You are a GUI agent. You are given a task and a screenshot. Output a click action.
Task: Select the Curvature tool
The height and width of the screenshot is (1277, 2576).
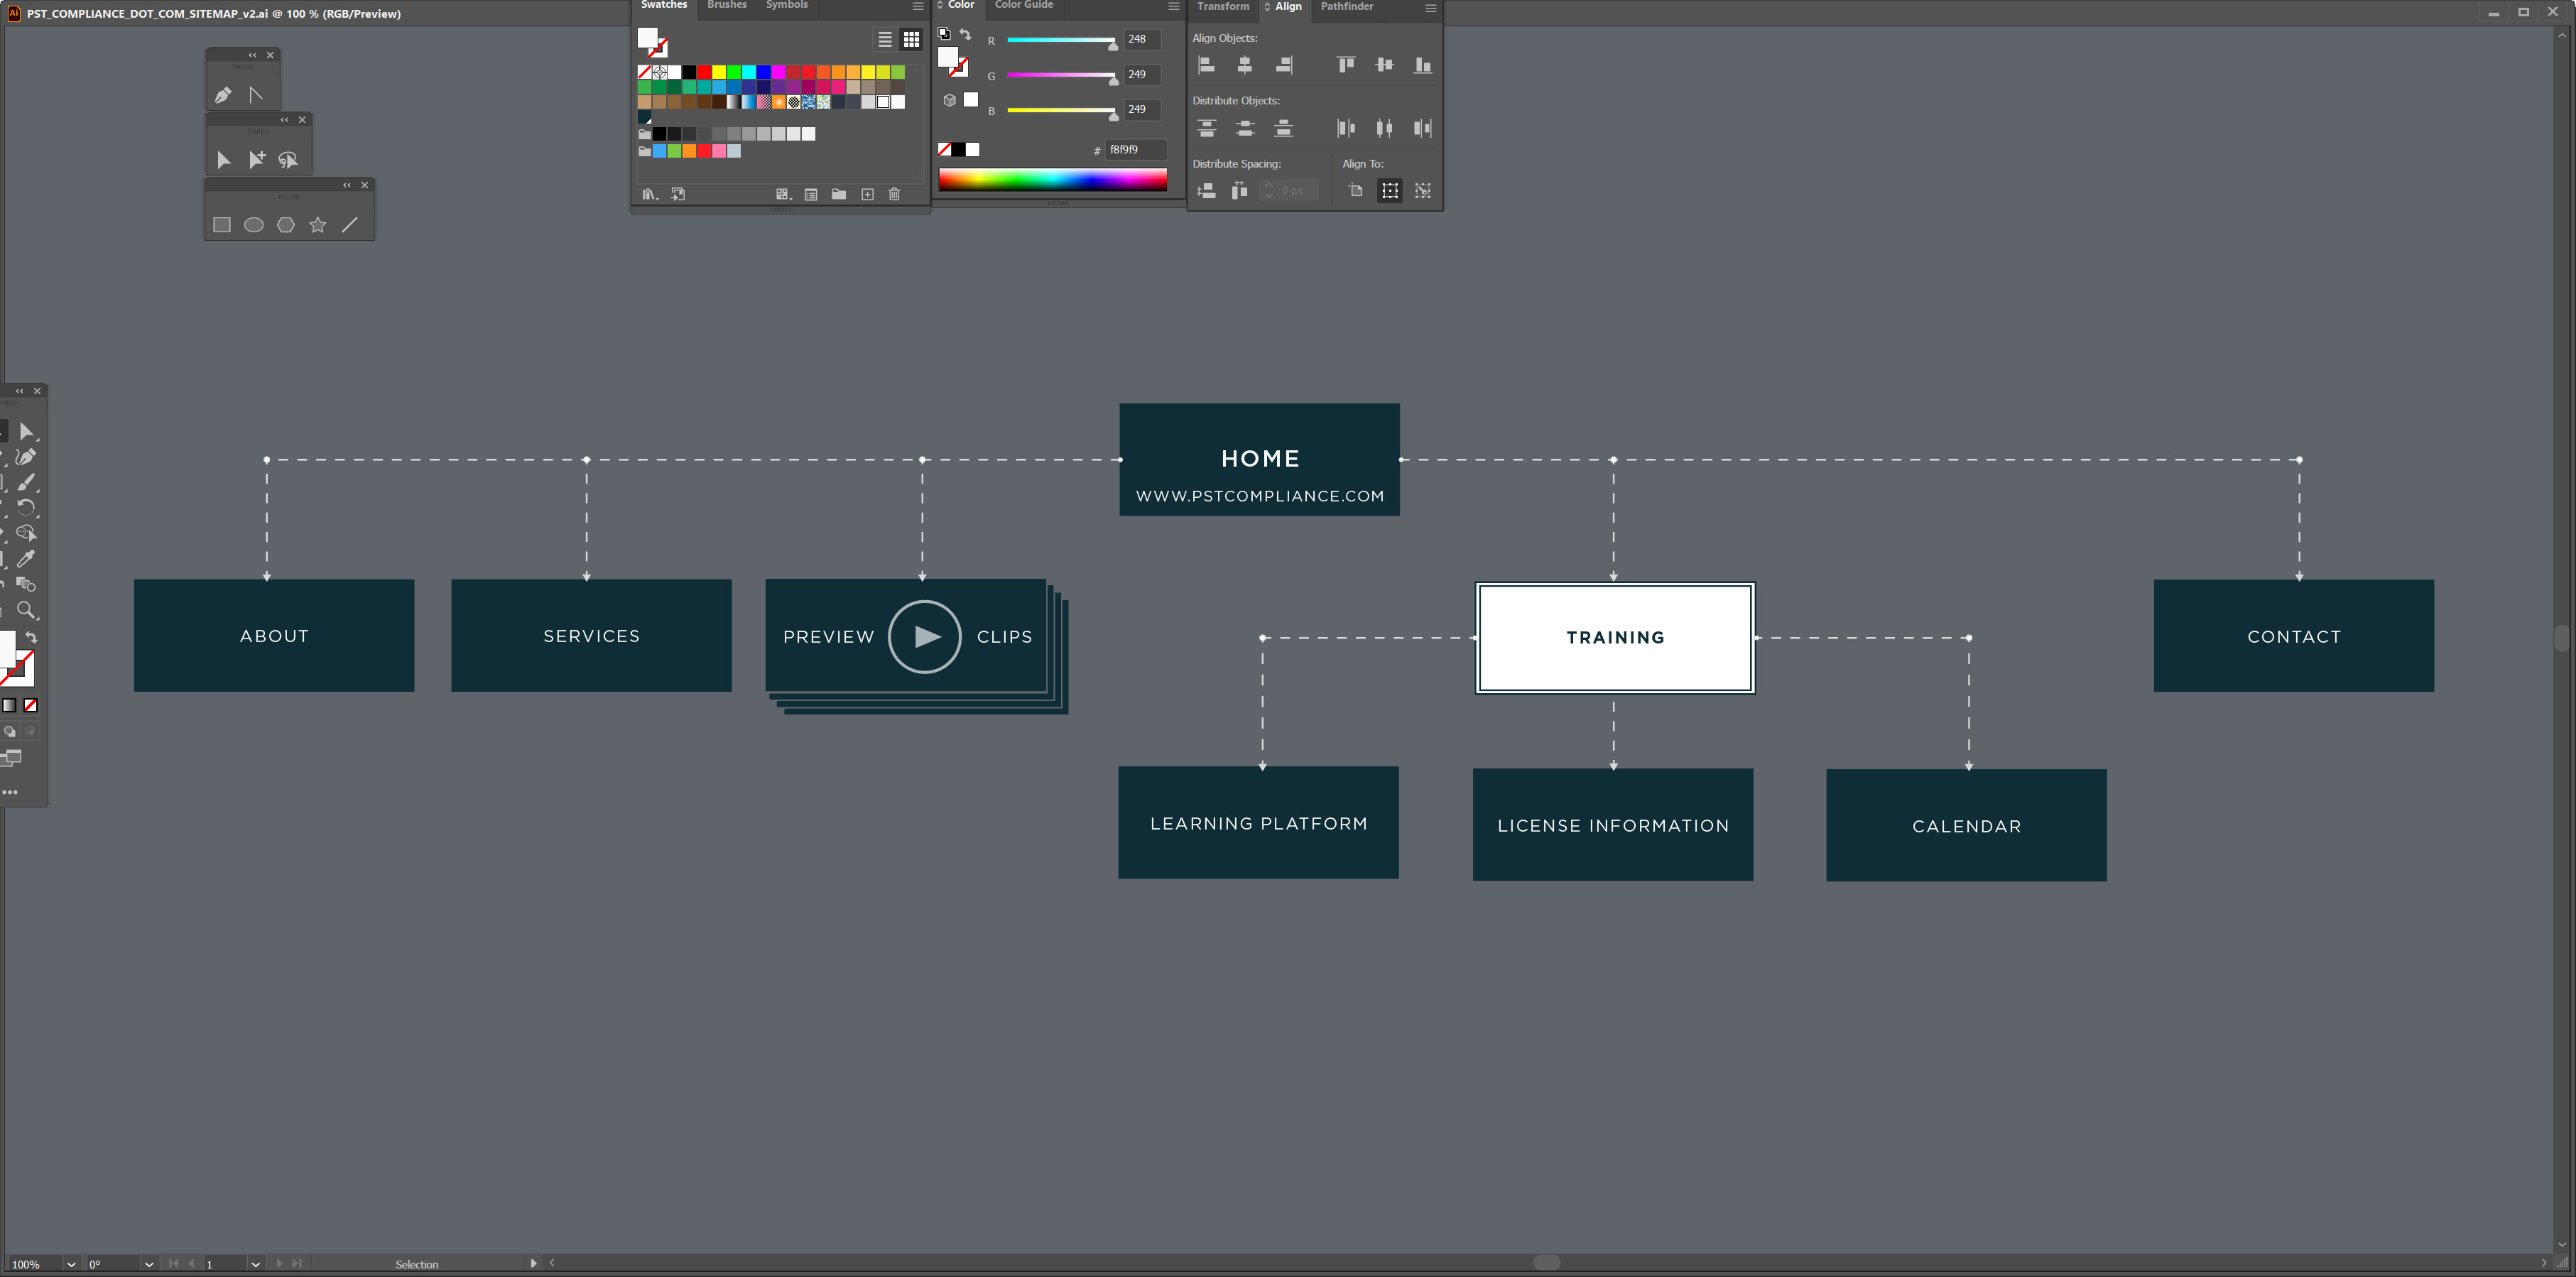[x=27, y=457]
